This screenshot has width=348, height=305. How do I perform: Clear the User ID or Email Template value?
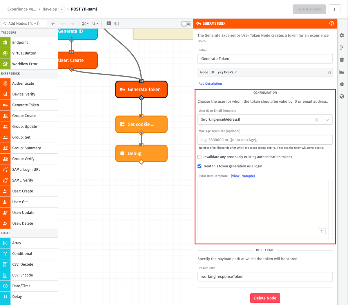pyautogui.click(x=316, y=120)
